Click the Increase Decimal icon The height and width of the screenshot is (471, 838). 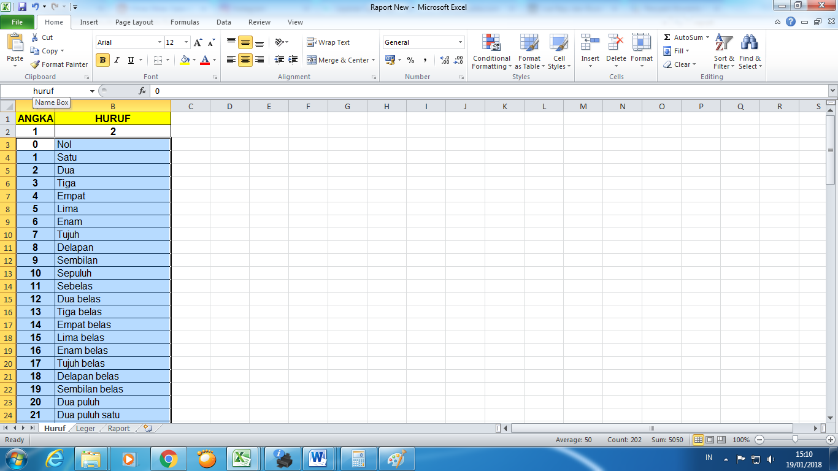[x=445, y=60]
